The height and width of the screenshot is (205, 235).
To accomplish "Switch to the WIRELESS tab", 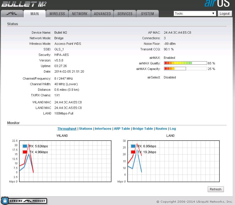I will pos(57,14).
